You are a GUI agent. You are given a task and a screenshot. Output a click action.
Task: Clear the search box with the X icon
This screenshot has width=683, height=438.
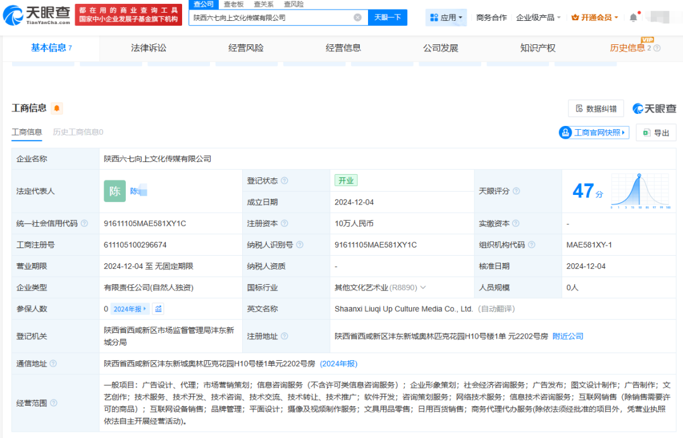click(357, 18)
